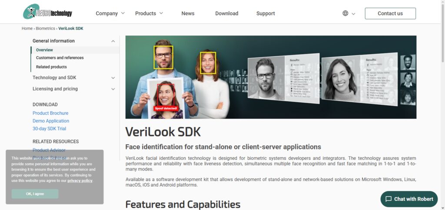Expand the Company menu chevron
The height and width of the screenshot is (210, 445).
coord(123,13)
